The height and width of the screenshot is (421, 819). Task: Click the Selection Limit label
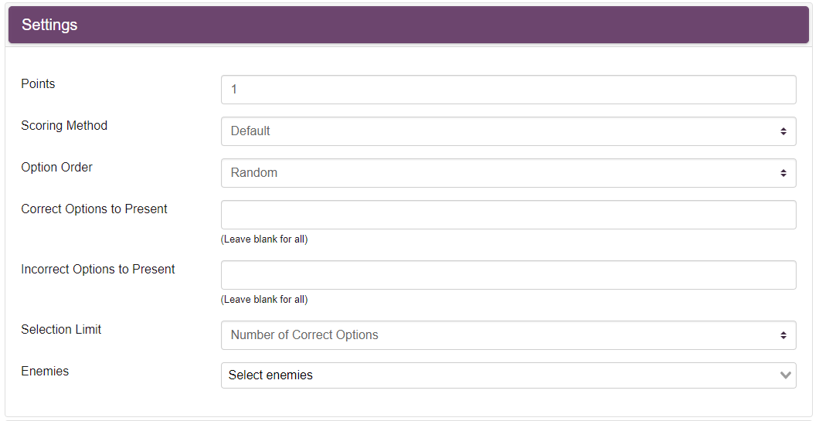pyautogui.click(x=61, y=329)
